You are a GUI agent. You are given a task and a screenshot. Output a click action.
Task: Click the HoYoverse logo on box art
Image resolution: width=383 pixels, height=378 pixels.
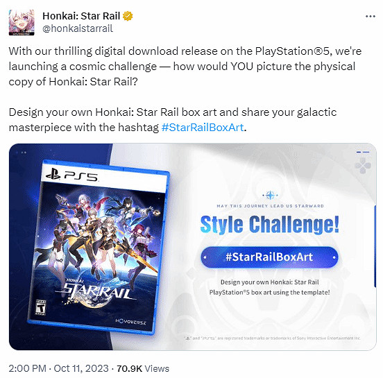[x=130, y=321]
